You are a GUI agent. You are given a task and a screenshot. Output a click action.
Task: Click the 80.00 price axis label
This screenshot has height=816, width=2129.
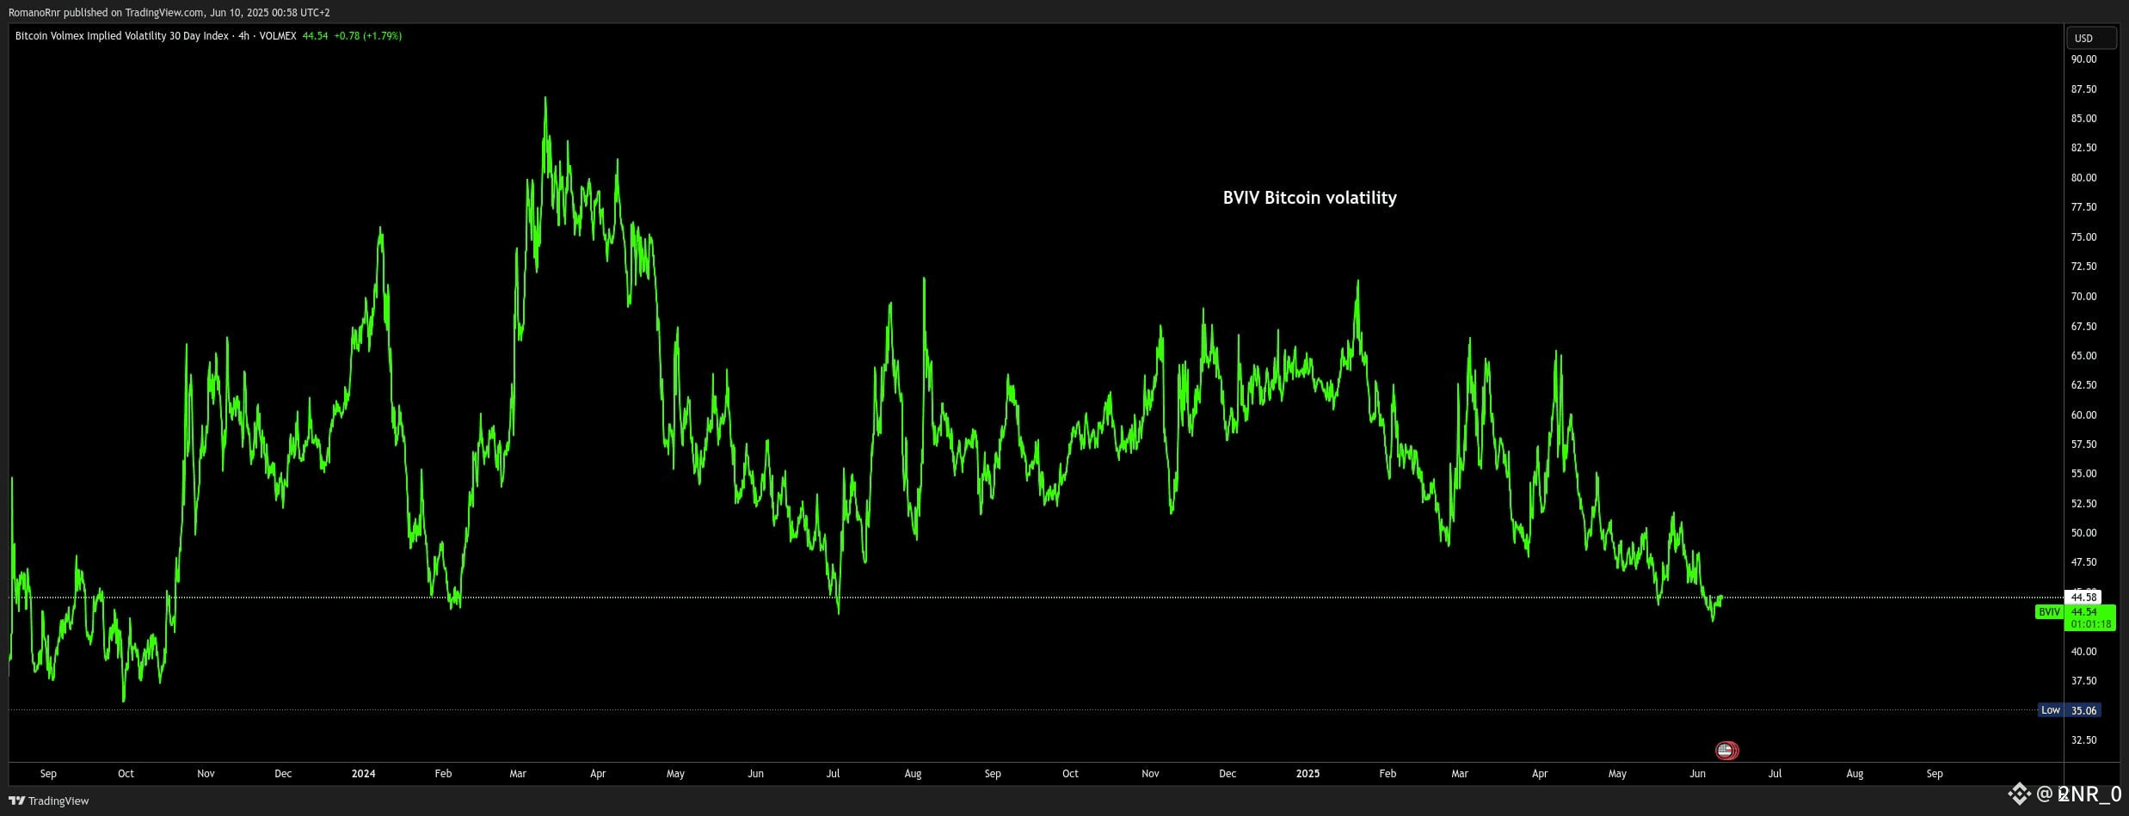[x=2083, y=178]
